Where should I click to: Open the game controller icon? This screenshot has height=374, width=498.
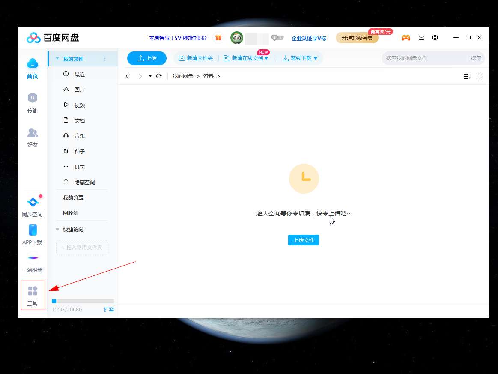(406, 38)
